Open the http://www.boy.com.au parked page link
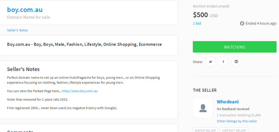This screenshot has height=132, width=279. pyautogui.click(x=80, y=91)
